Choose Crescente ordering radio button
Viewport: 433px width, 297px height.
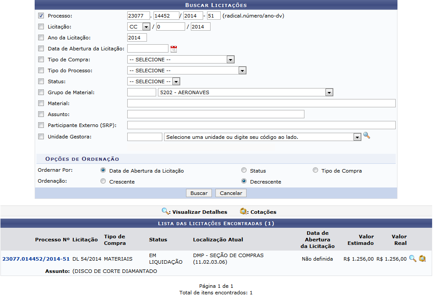click(x=103, y=181)
